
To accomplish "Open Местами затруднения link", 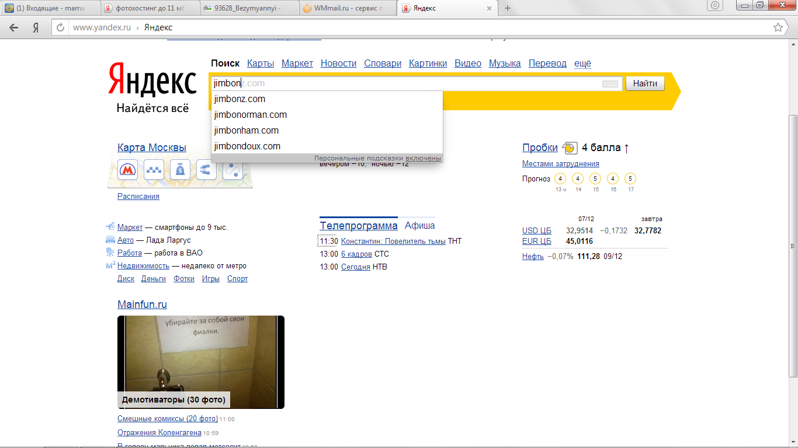I will click(561, 164).
